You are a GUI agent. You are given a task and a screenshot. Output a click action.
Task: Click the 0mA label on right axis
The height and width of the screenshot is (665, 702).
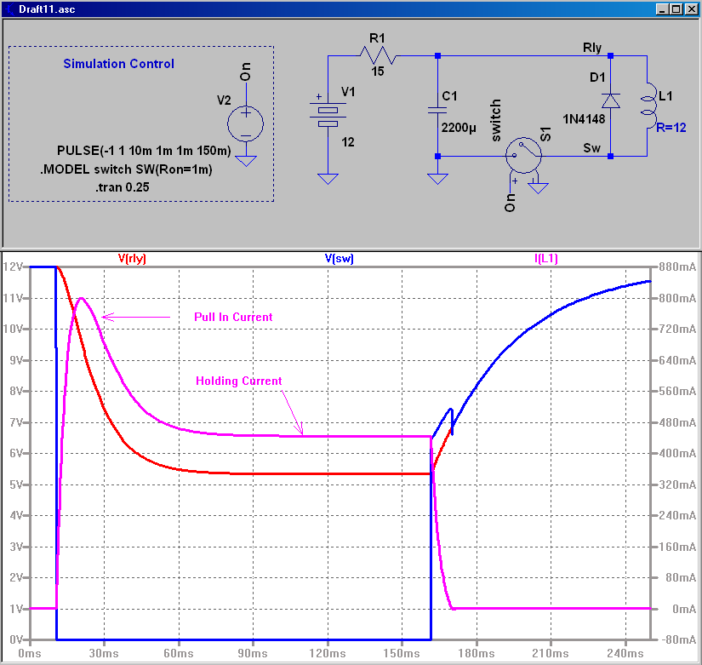point(684,609)
